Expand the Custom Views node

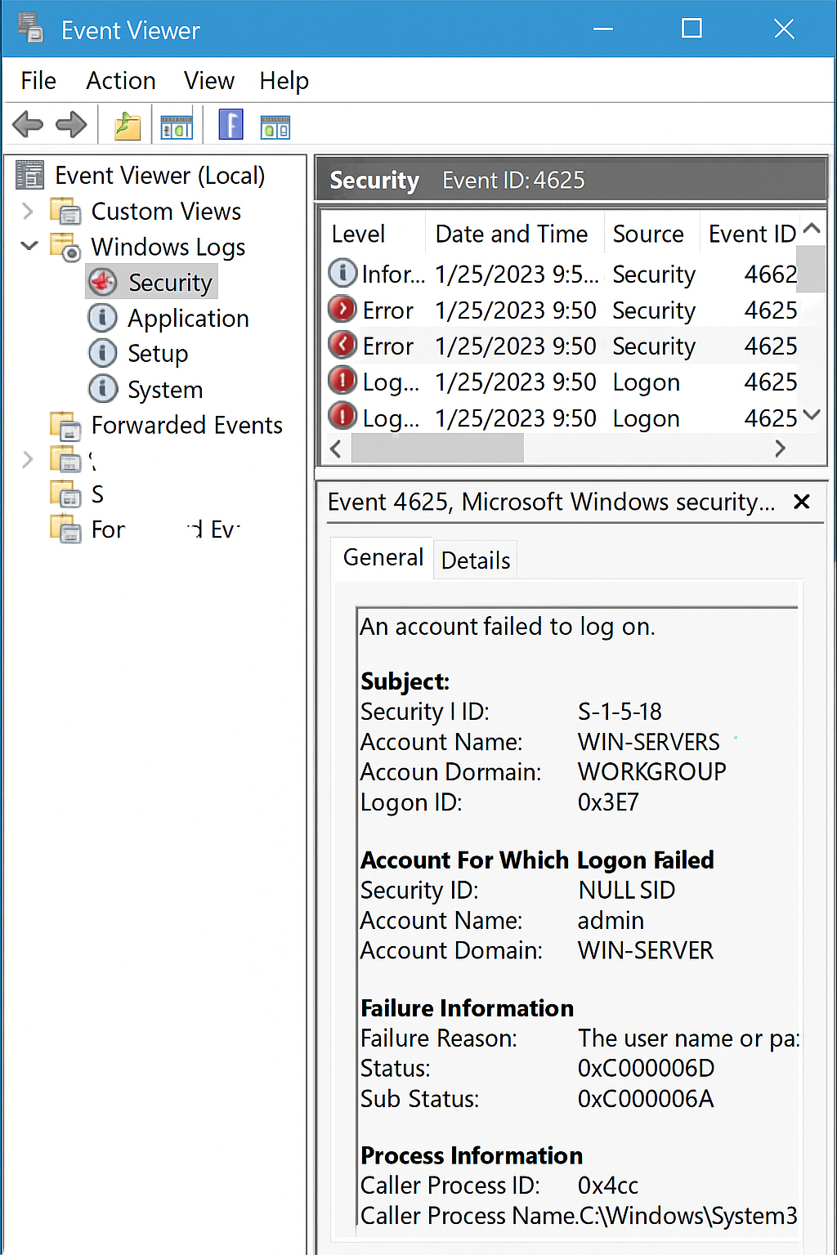point(28,211)
